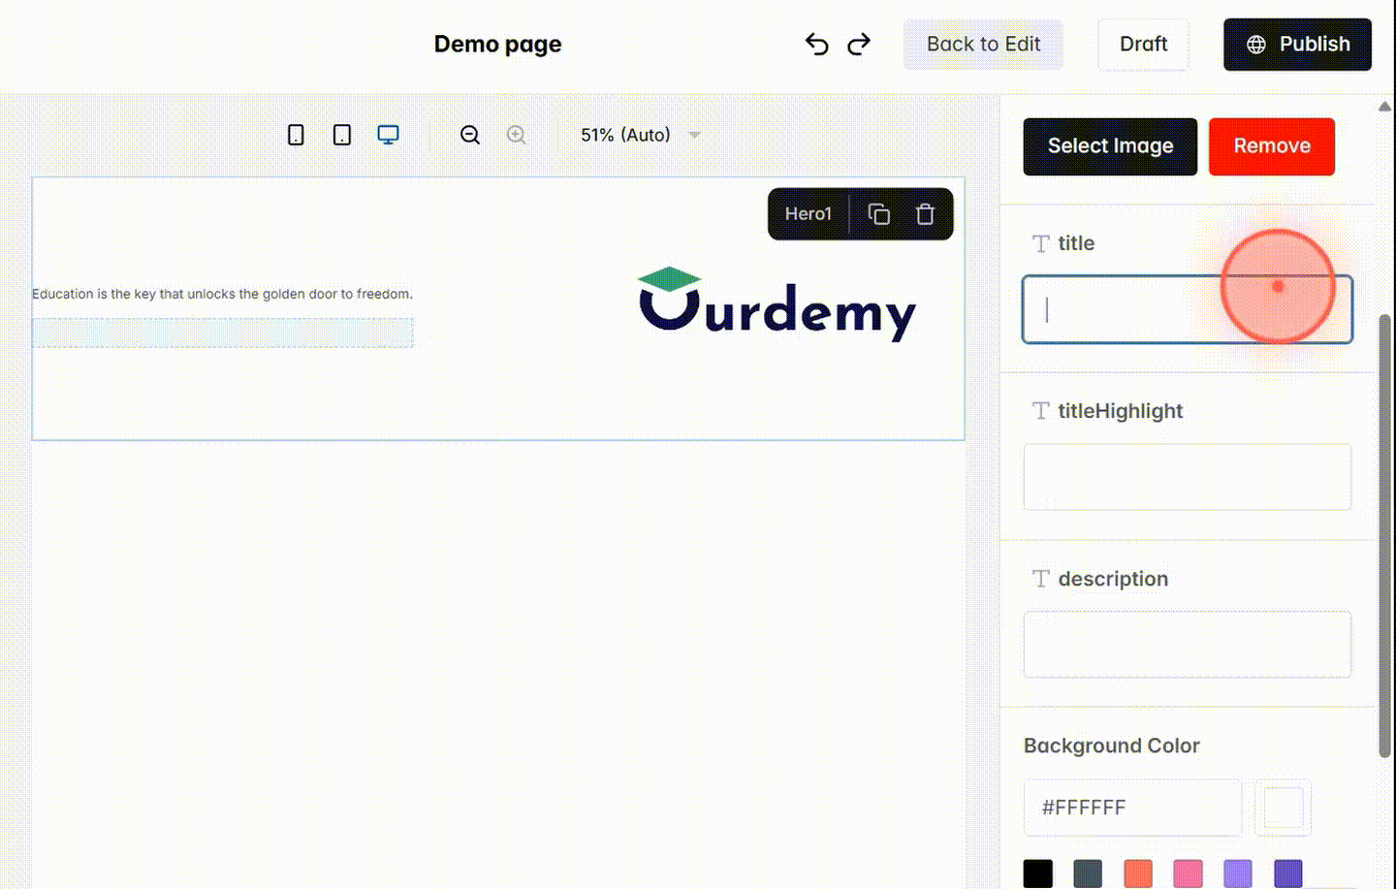Select the Hero1 section label
Image resolution: width=1396 pixels, height=889 pixels.
coord(809,213)
